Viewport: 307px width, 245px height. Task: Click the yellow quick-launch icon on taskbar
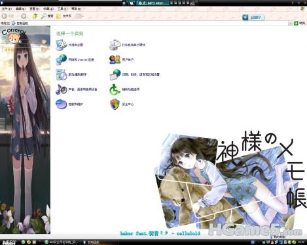29,242
